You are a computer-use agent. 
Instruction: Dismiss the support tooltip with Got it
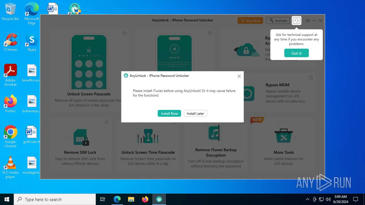click(297, 53)
